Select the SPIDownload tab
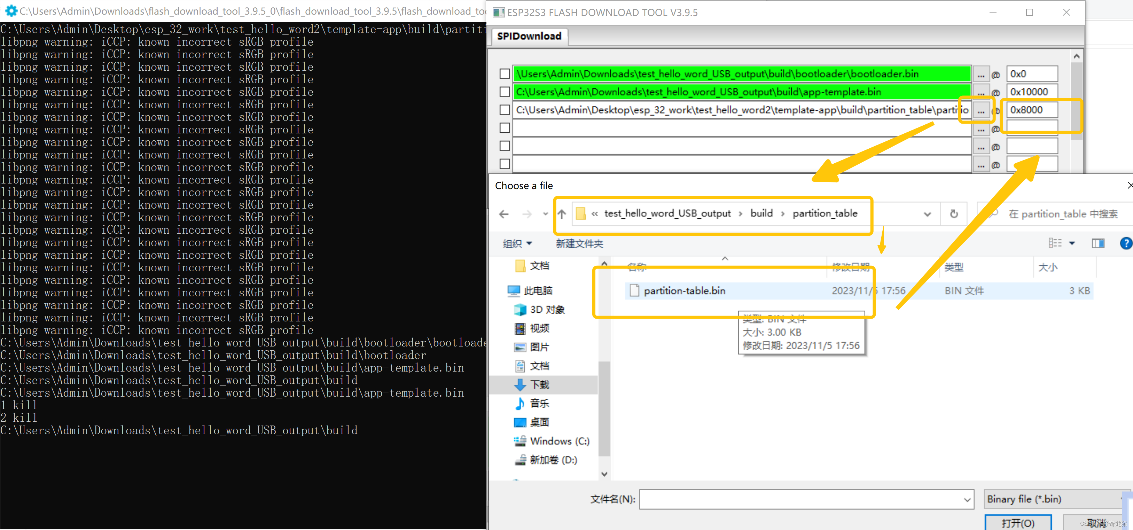The width and height of the screenshot is (1133, 530). (x=529, y=36)
